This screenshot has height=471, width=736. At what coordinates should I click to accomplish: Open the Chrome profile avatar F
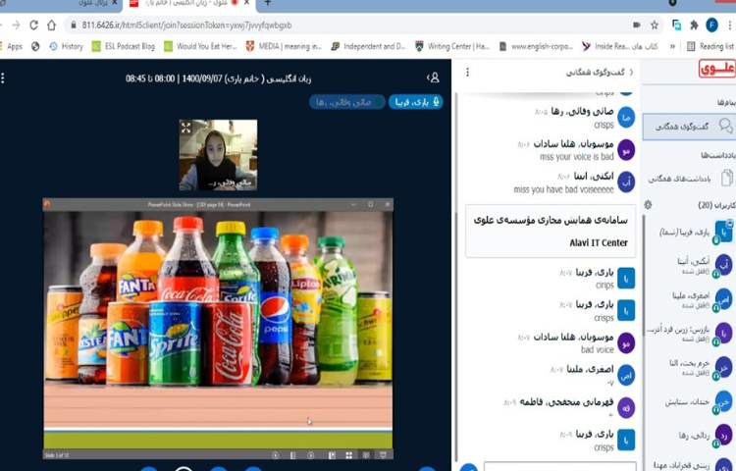[711, 26]
